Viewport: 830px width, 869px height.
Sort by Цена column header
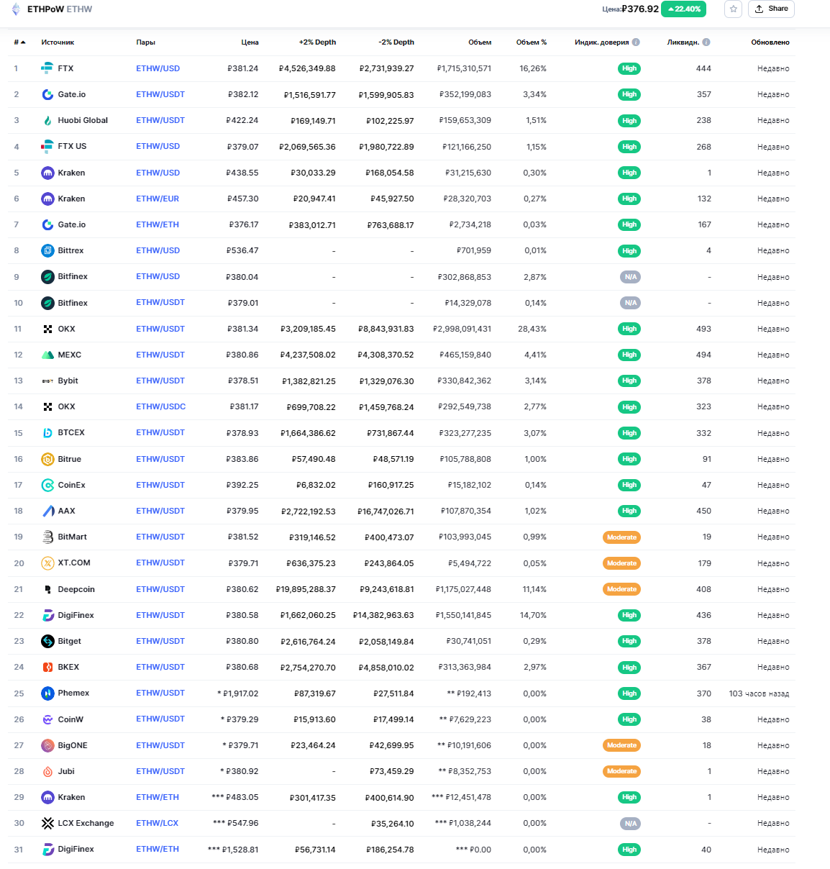click(x=250, y=42)
